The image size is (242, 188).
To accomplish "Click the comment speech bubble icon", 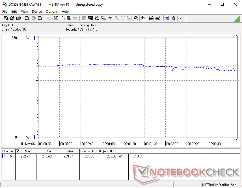I will (182, 18).
